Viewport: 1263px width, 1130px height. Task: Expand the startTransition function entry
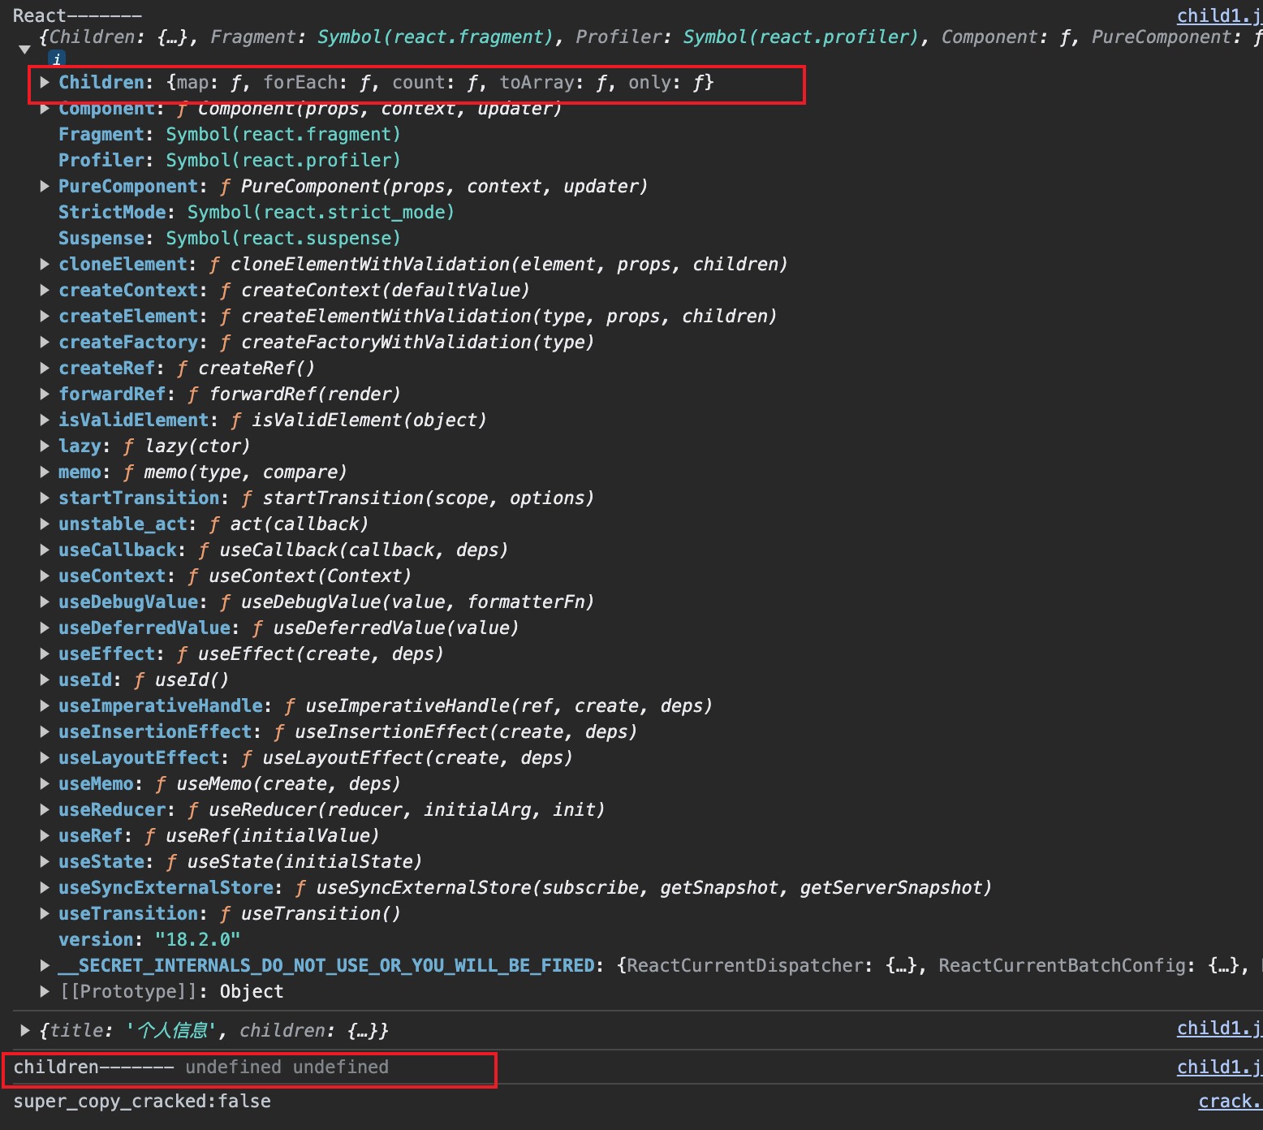pos(45,498)
